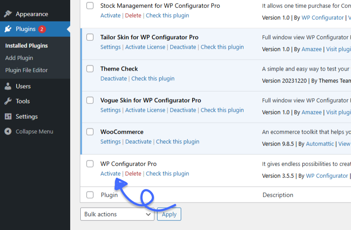Toggle the select-all checkbox in table footer

tap(90, 195)
